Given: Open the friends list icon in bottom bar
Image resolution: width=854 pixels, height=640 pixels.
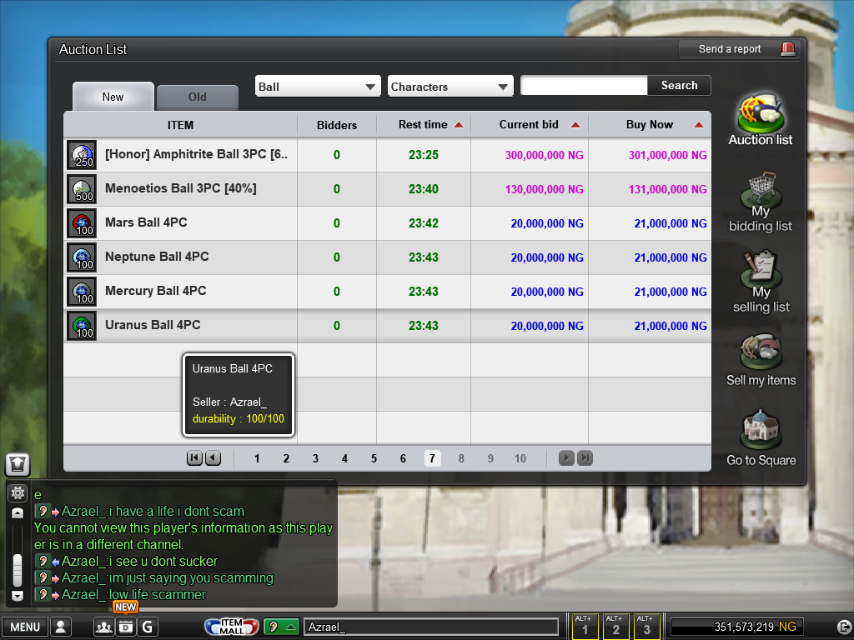Looking at the screenshot, I should click(x=104, y=627).
